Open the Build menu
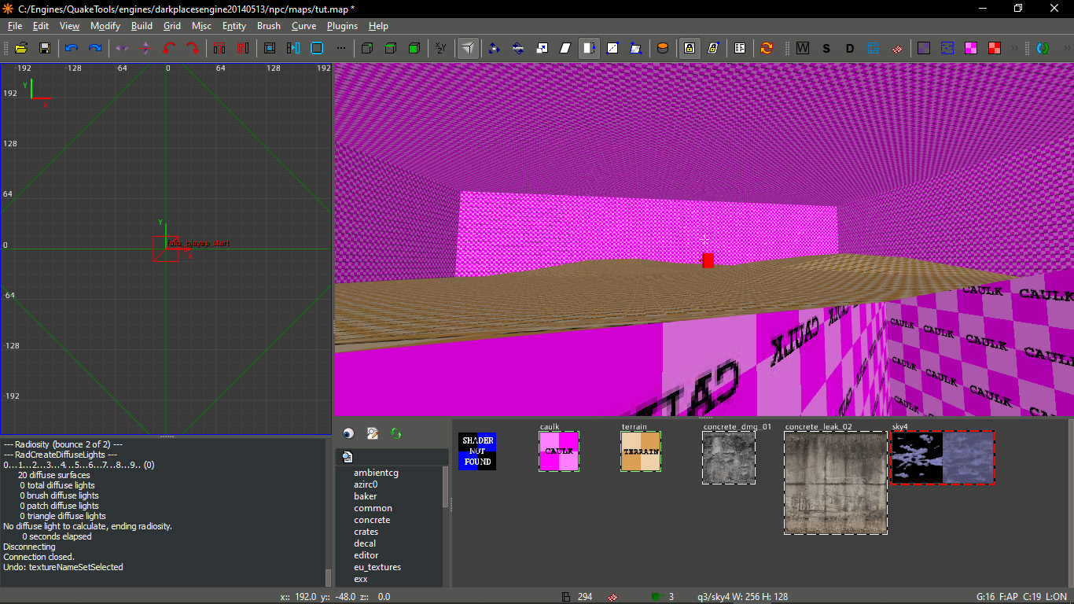 [142, 26]
